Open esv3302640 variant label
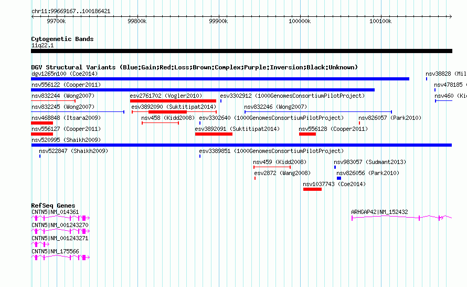 point(271,118)
